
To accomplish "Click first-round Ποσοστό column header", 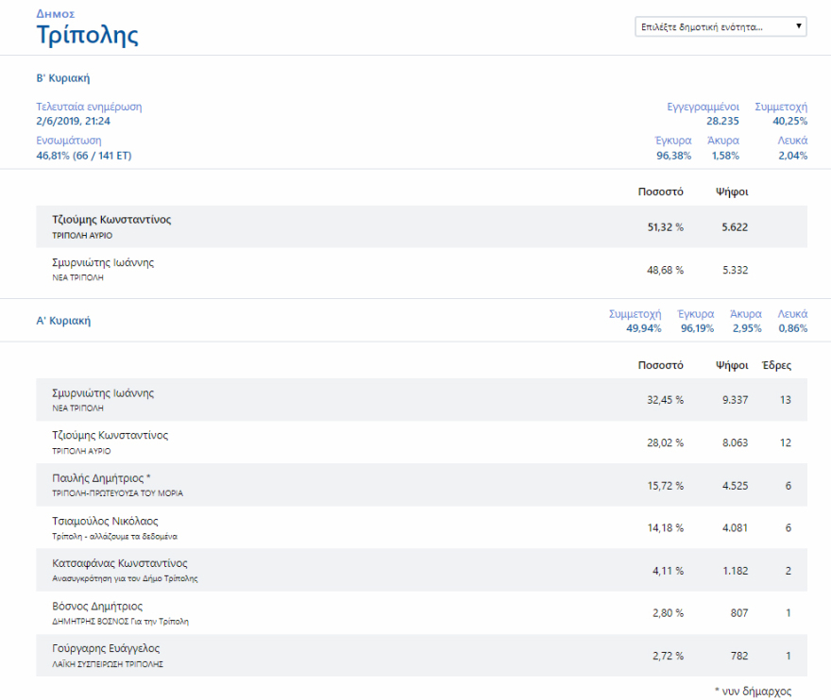I will tap(660, 364).
